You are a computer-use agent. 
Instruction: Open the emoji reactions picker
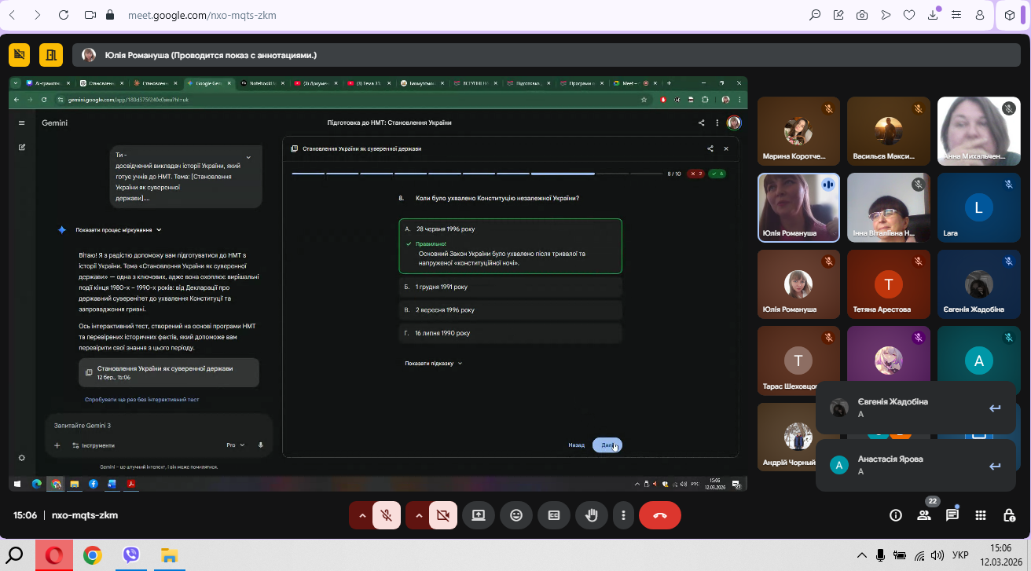[516, 515]
